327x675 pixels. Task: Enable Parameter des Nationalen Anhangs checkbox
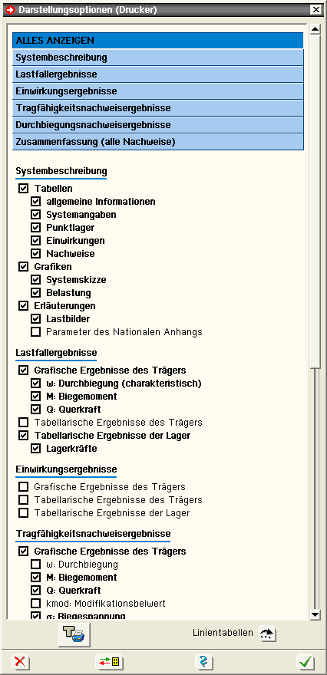click(x=36, y=332)
